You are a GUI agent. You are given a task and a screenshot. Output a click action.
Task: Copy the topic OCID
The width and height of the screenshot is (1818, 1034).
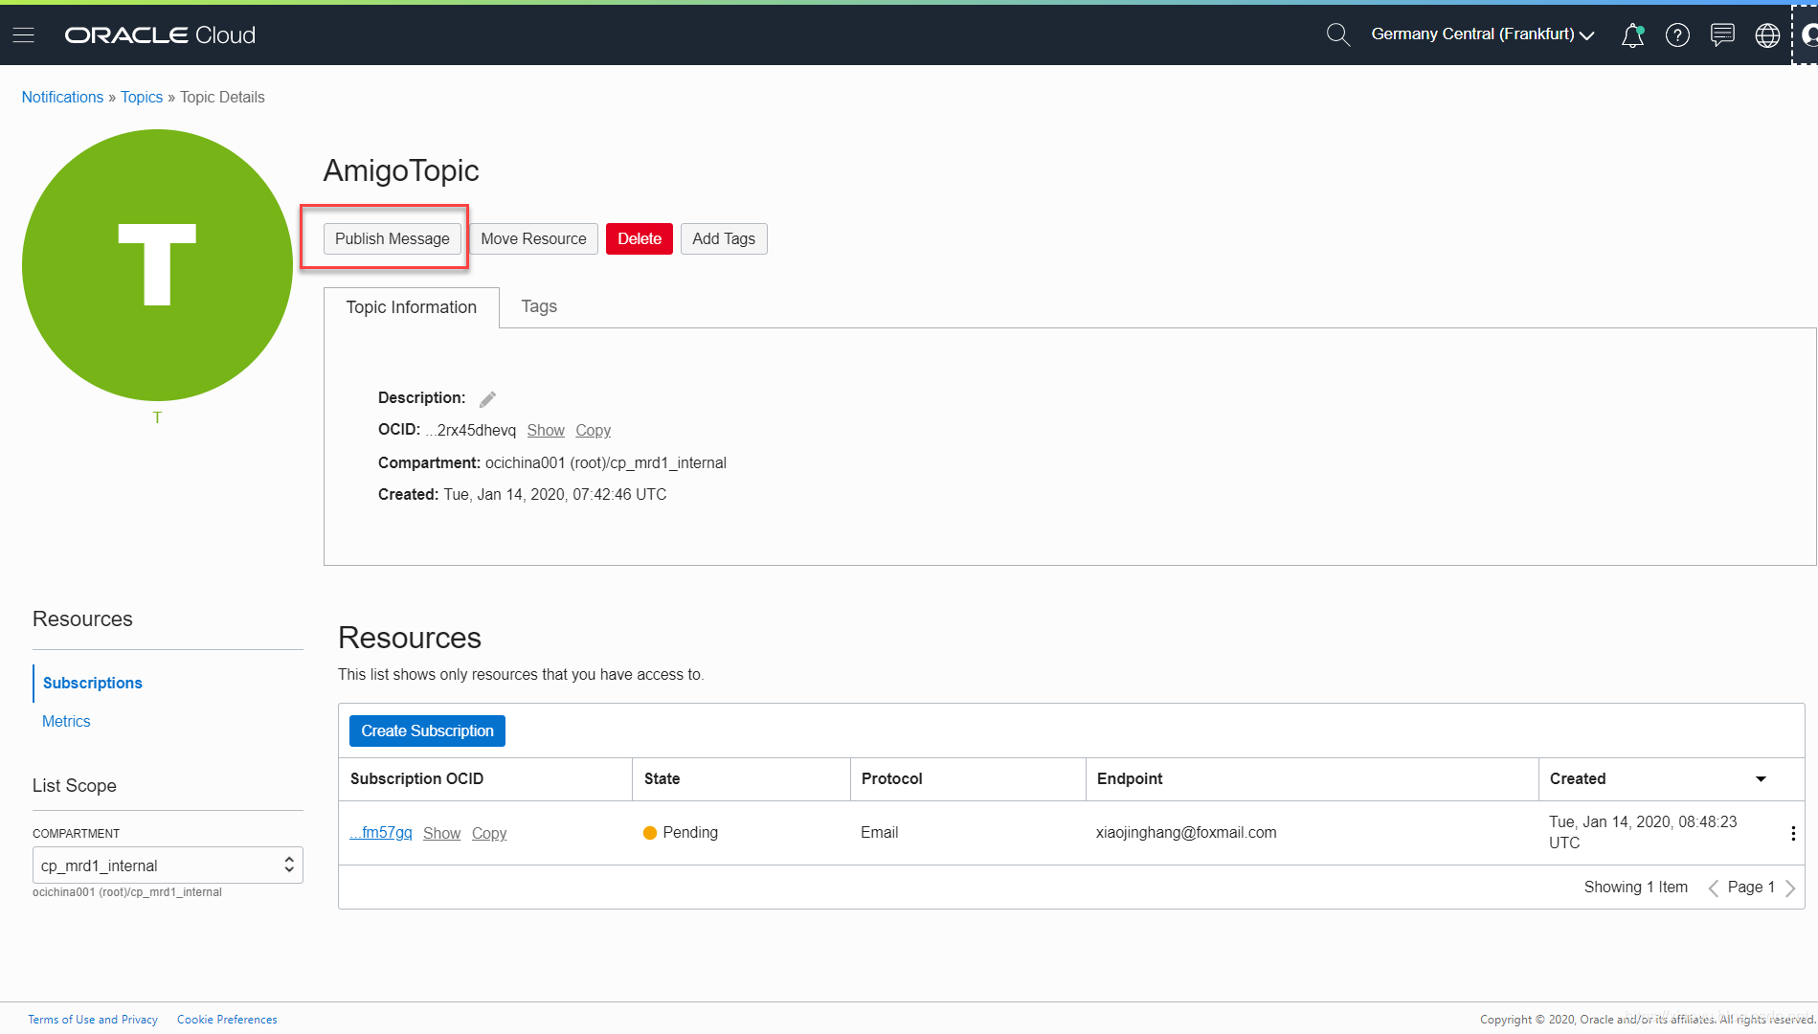tap(593, 430)
